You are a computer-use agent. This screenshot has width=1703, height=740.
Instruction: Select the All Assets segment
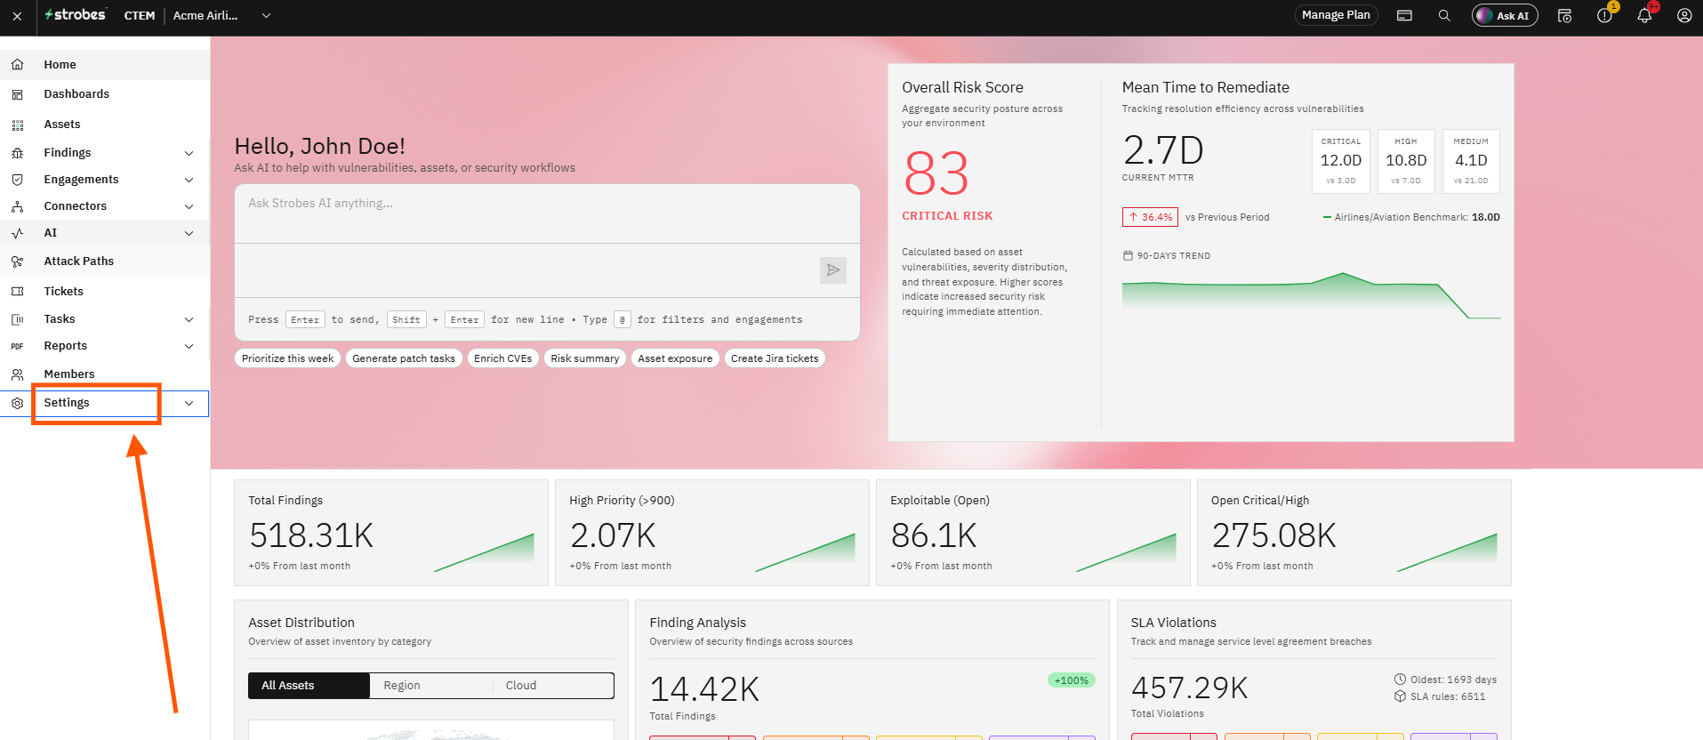tap(309, 686)
